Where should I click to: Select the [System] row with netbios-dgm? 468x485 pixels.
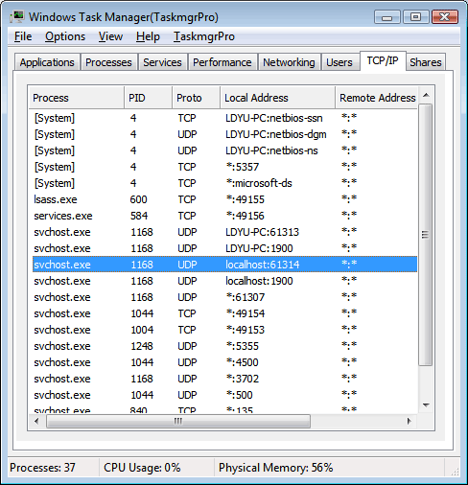(x=224, y=134)
